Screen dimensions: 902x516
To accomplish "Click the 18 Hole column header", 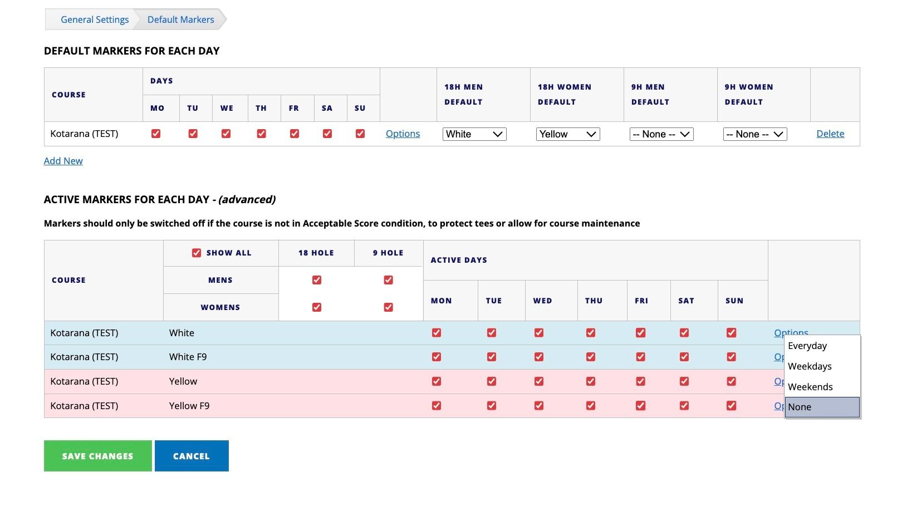I will pyautogui.click(x=316, y=253).
